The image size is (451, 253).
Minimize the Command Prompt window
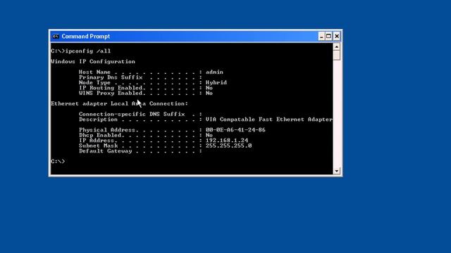[x=321, y=37]
